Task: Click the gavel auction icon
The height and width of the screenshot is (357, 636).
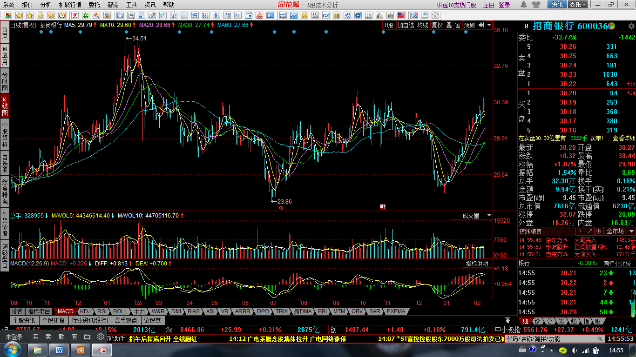Action: point(96,15)
